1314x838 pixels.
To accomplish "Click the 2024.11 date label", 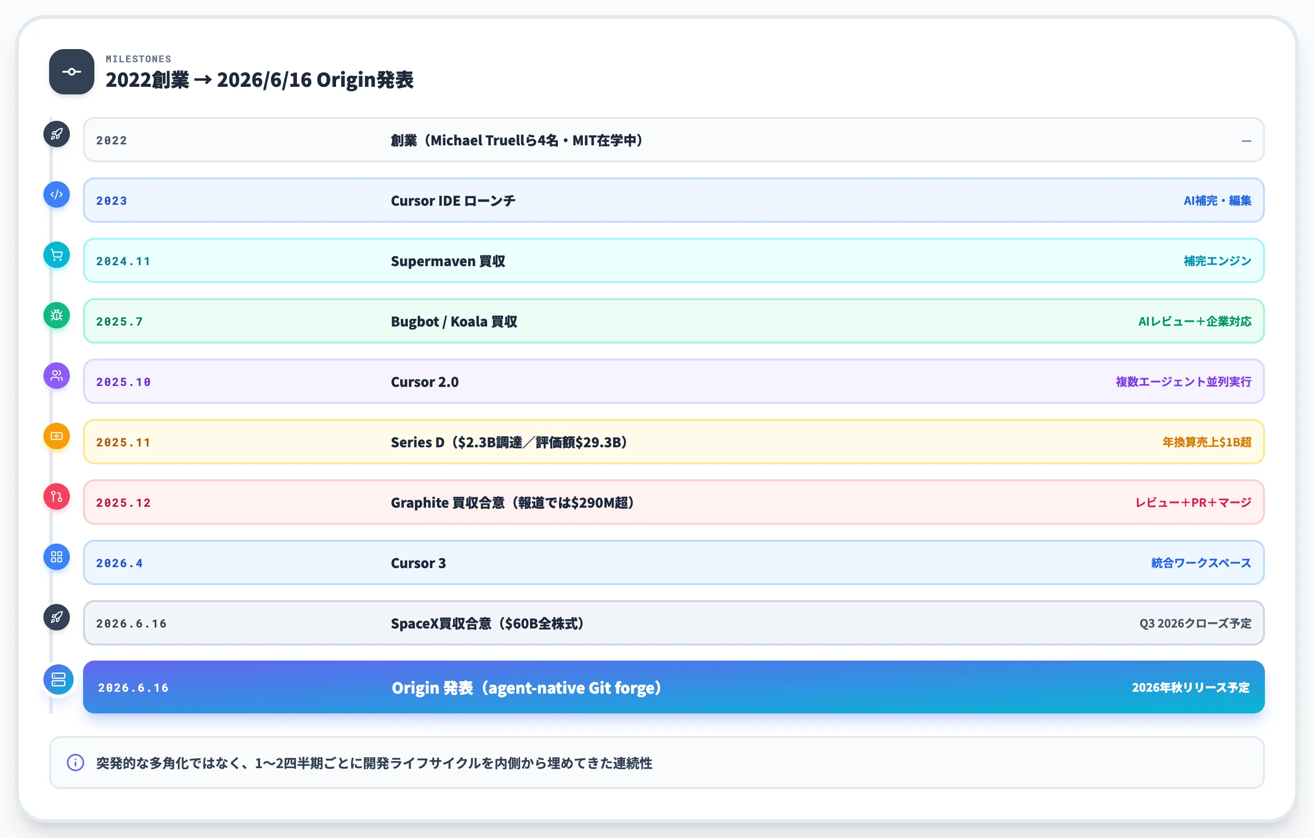I will click(x=123, y=261).
